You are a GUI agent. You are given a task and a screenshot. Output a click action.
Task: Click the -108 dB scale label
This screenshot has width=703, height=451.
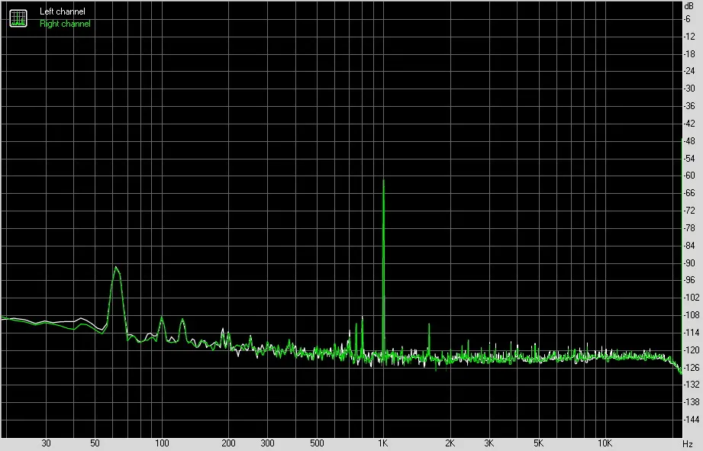(691, 314)
